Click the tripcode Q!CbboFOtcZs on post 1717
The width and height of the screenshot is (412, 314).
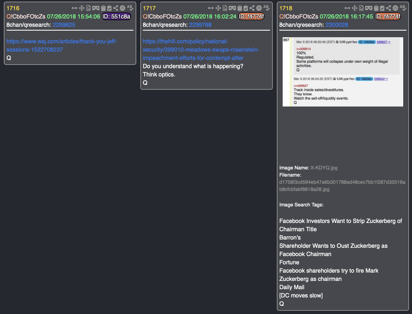coord(162,17)
